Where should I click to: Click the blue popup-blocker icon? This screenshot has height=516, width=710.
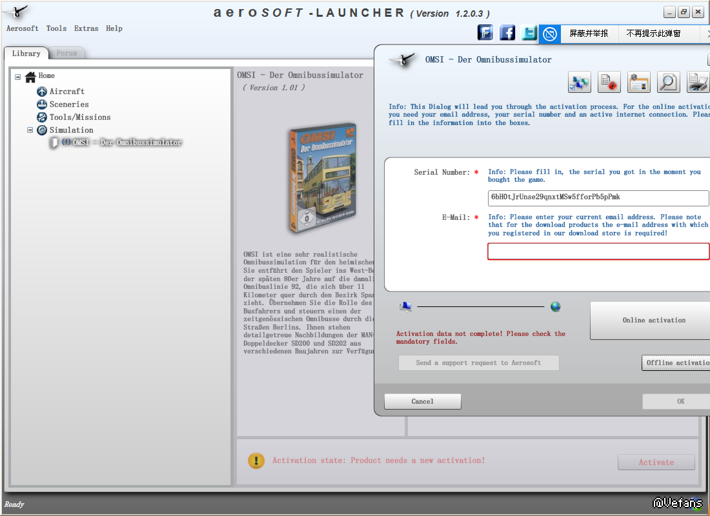tap(550, 34)
